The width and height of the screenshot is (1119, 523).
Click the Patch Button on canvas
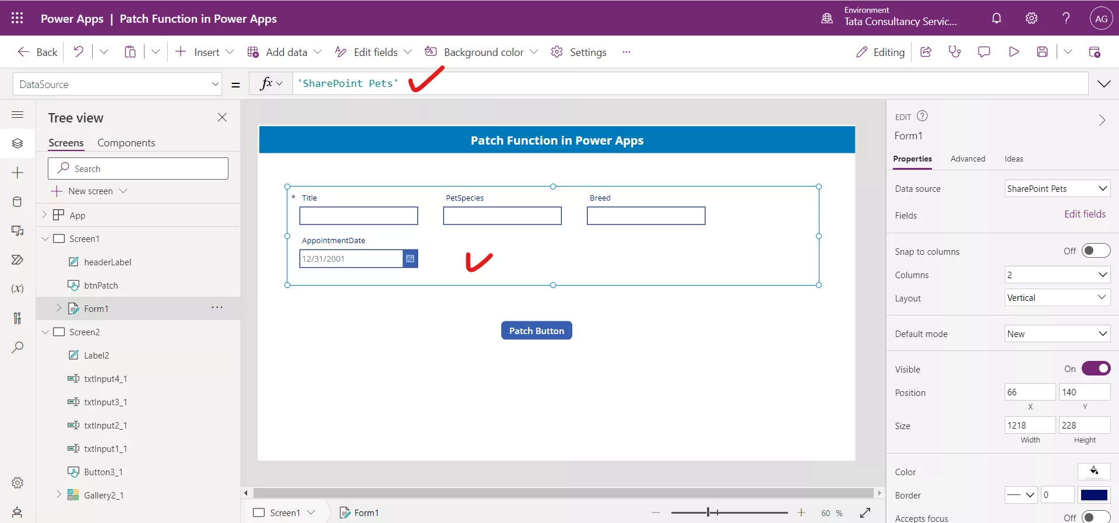(x=536, y=331)
